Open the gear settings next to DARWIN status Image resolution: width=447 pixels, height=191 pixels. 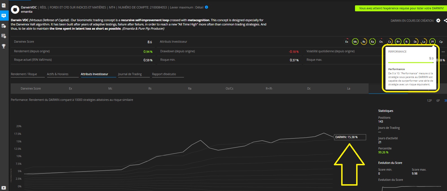(x=438, y=21)
